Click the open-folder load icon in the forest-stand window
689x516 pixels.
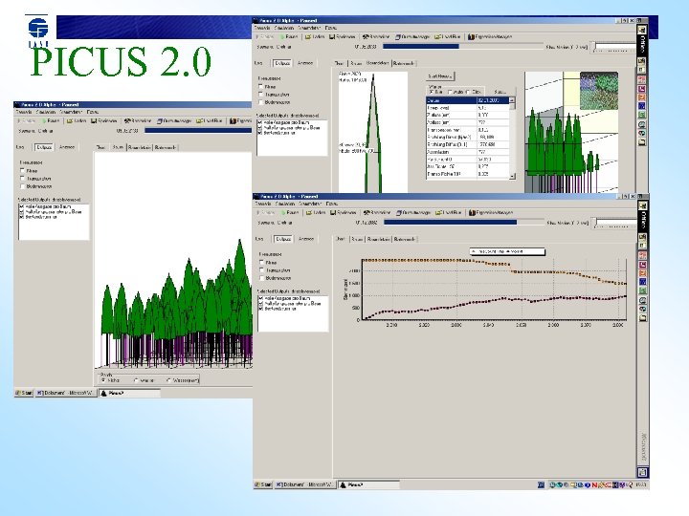(x=70, y=120)
